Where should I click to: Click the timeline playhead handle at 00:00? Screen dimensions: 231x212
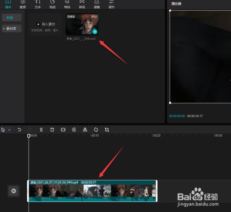pyautogui.click(x=29, y=136)
